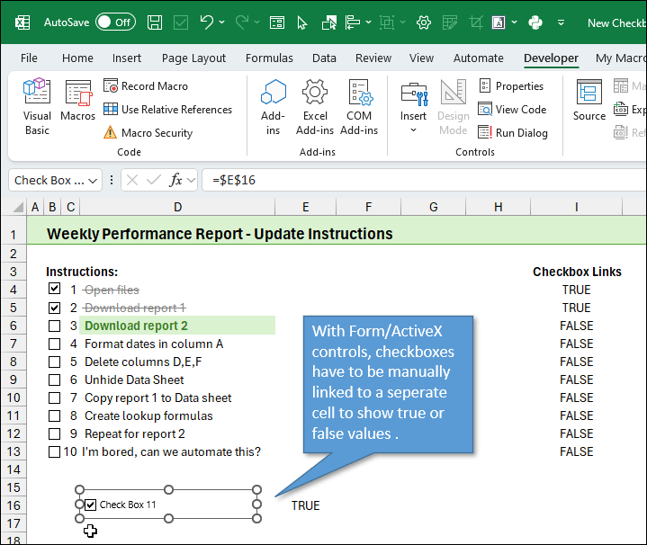The height and width of the screenshot is (545, 647).
Task: Uncheck the Open files checkbox
Action: (x=55, y=290)
